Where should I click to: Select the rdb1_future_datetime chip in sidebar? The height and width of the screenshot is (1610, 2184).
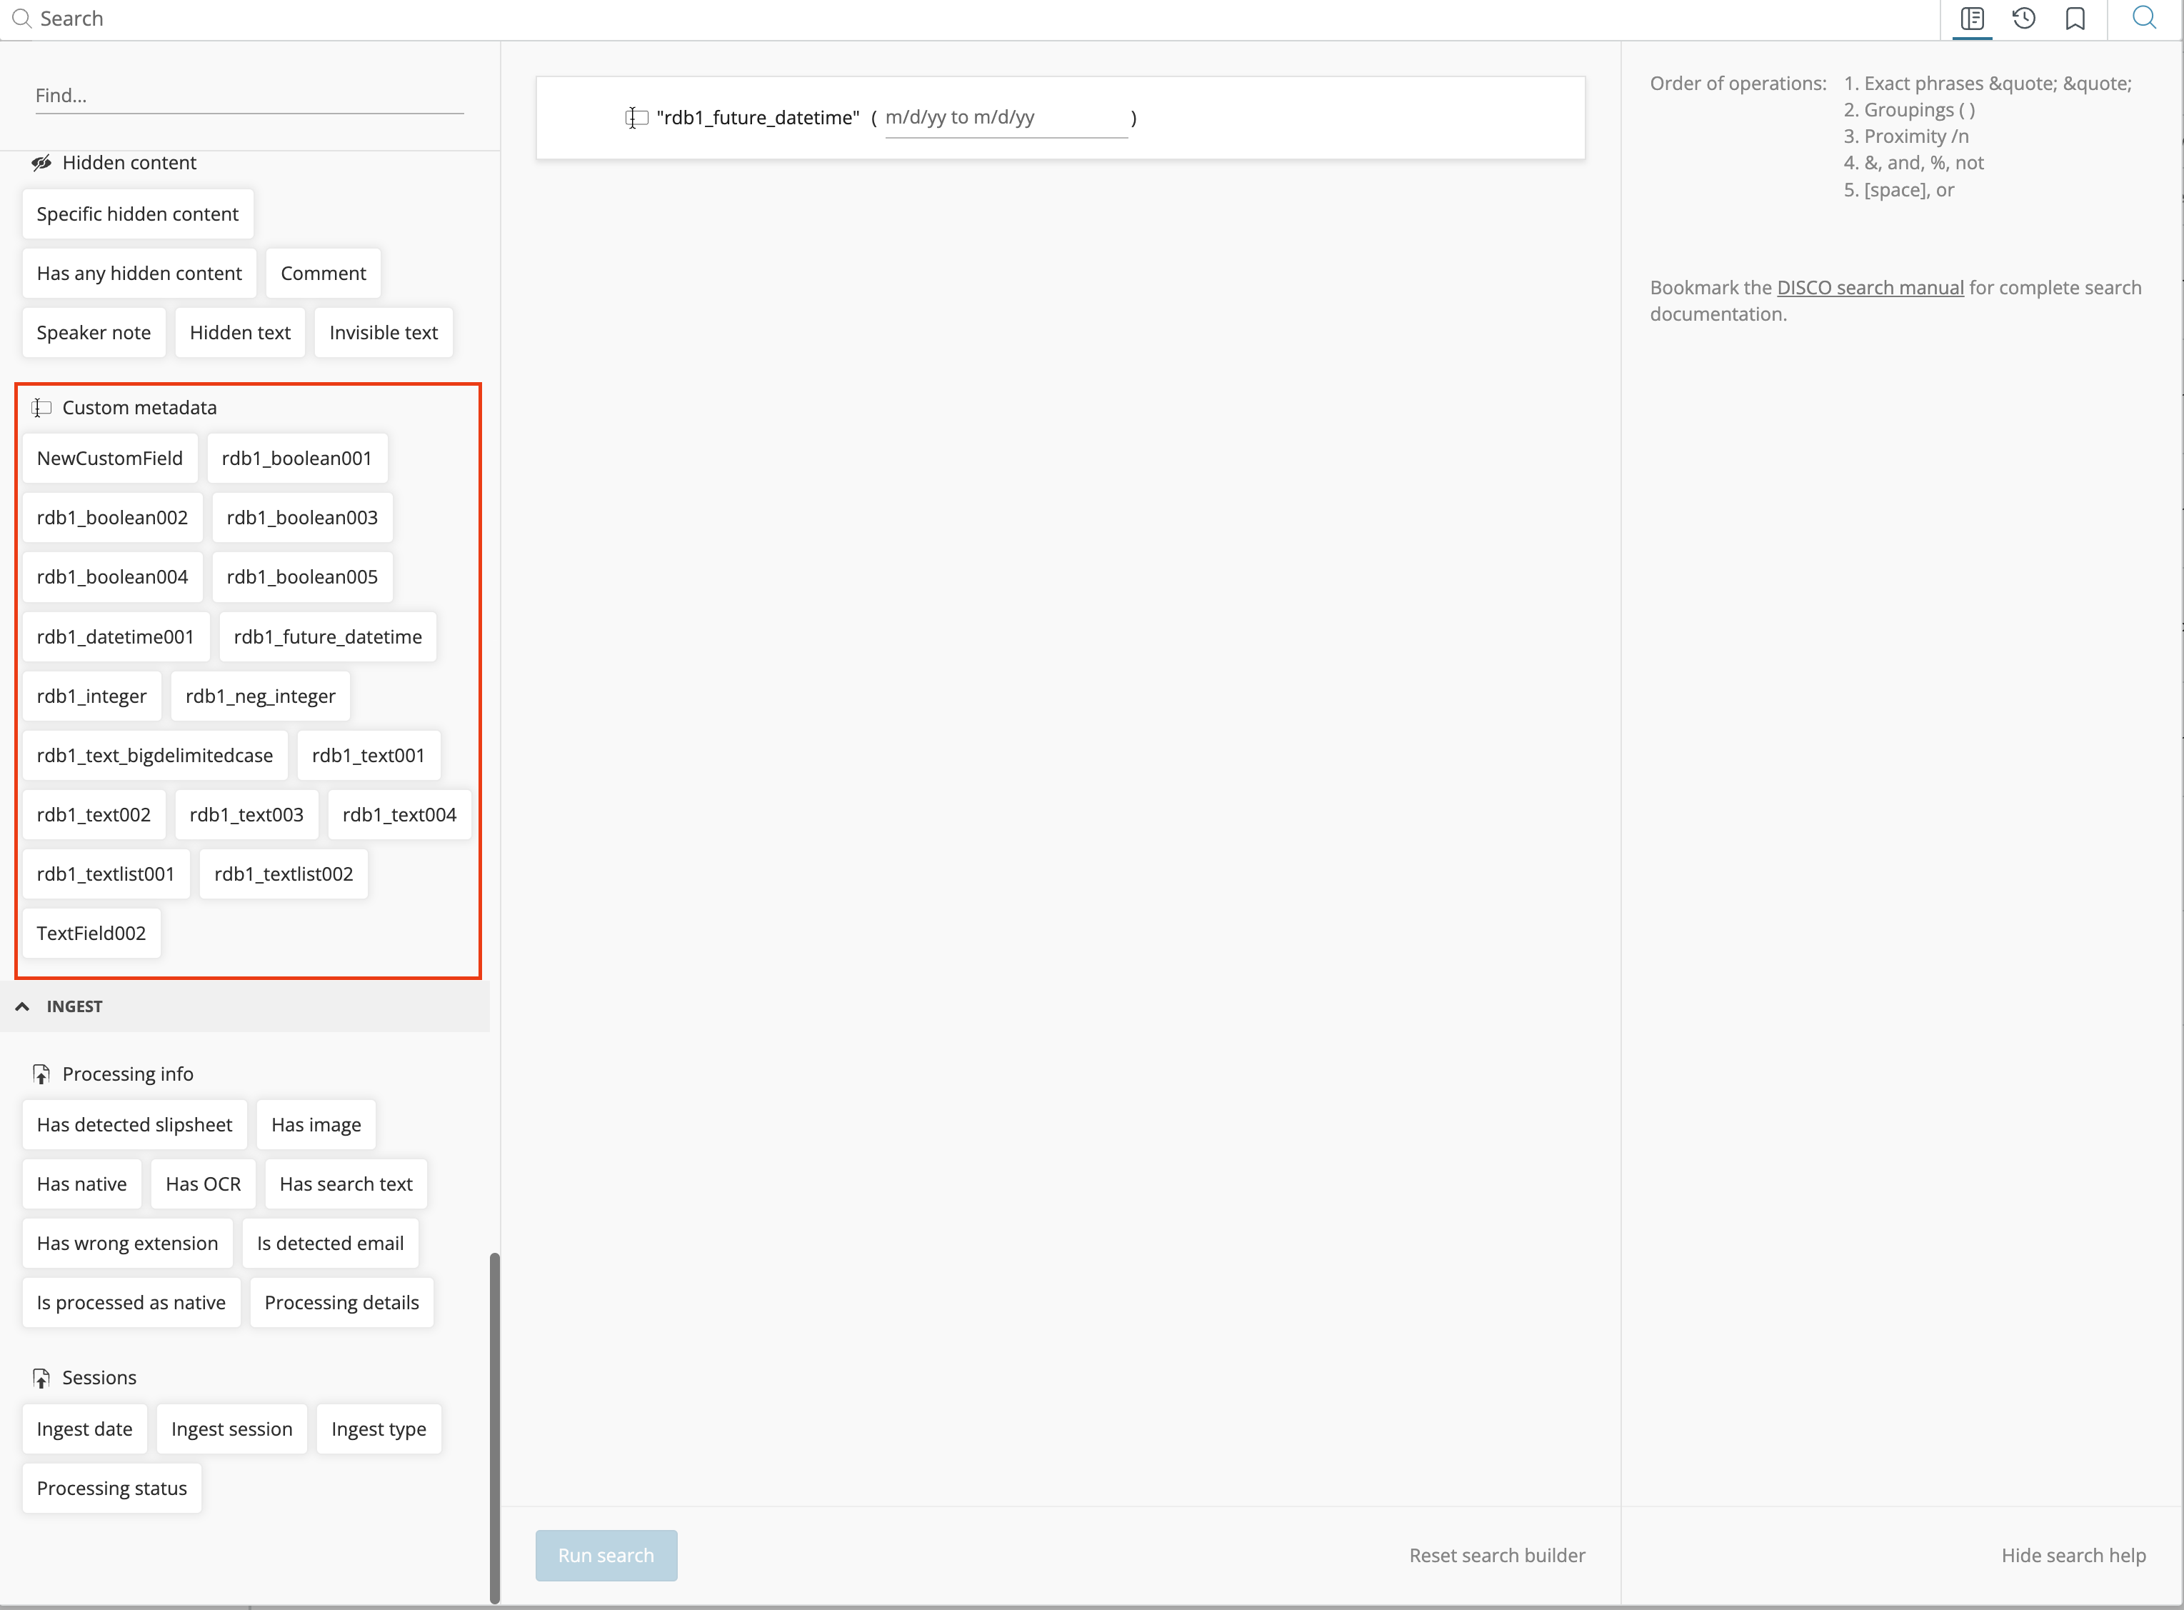point(327,636)
